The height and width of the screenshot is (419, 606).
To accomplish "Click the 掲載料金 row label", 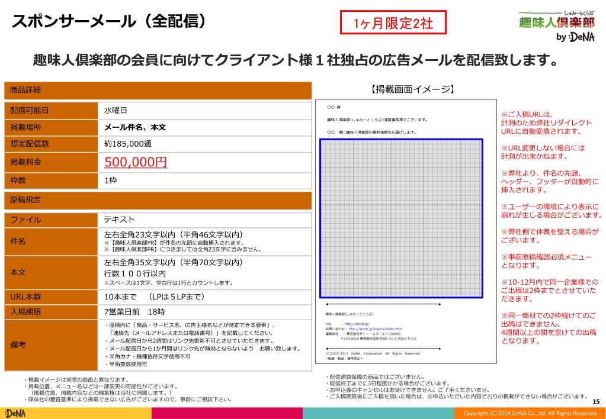I will pyautogui.click(x=51, y=162).
